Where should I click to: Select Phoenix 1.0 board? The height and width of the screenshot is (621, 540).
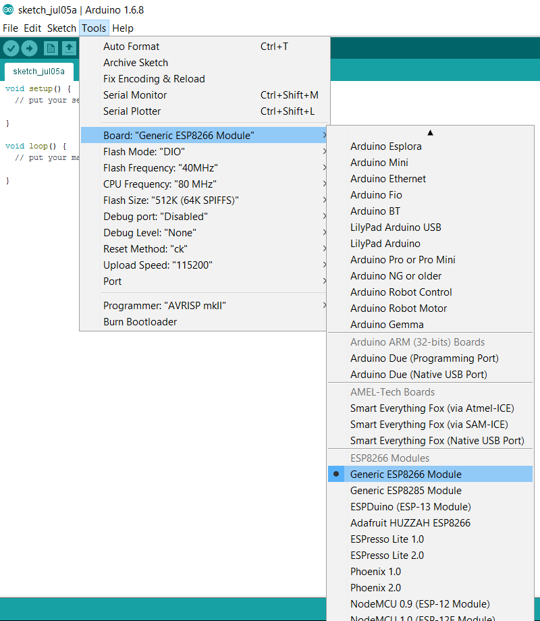point(430,572)
